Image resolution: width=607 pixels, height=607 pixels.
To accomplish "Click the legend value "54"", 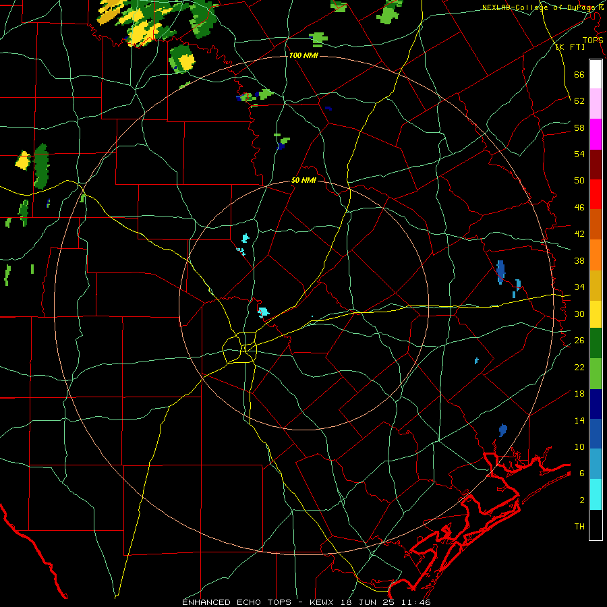I will coord(579,154).
